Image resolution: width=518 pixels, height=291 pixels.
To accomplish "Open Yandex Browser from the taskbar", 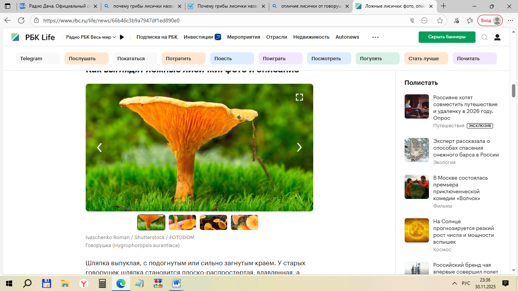I will click(x=83, y=283).
